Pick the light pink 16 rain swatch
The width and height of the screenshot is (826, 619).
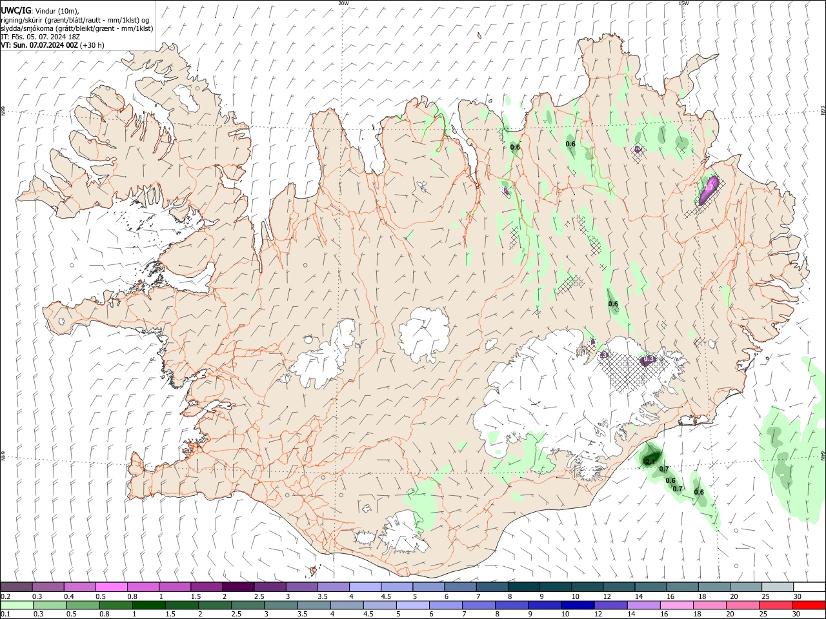point(678,605)
